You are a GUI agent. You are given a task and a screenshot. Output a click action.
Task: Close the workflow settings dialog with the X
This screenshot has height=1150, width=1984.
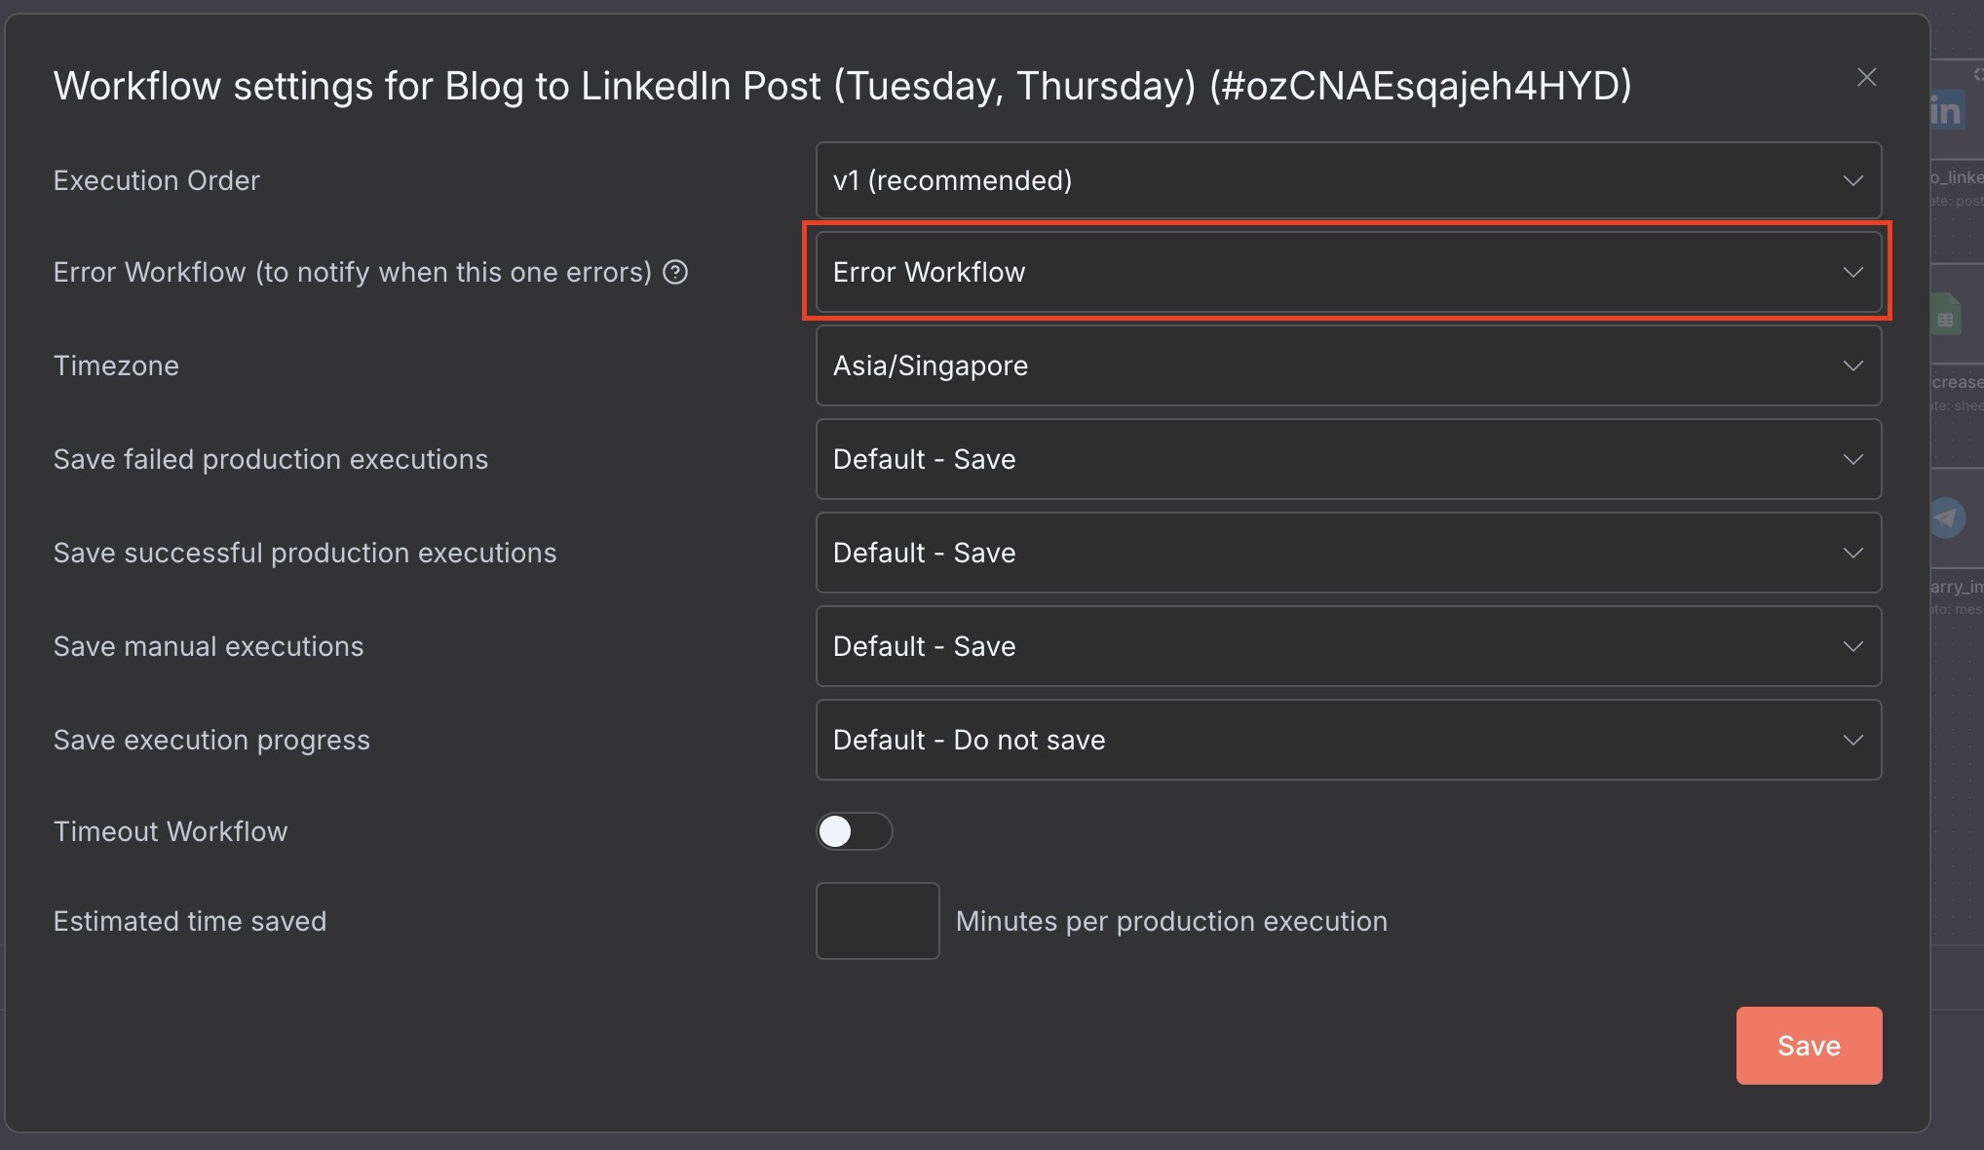(x=1866, y=77)
